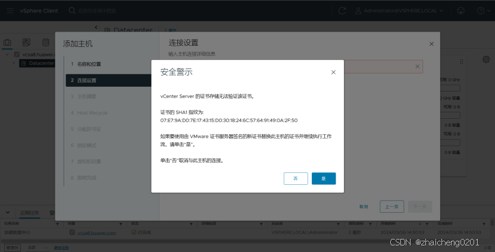The width and height of the screenshot is (495, 252).
Task: Click the card drag handle dots
Action: click(462, 61)
